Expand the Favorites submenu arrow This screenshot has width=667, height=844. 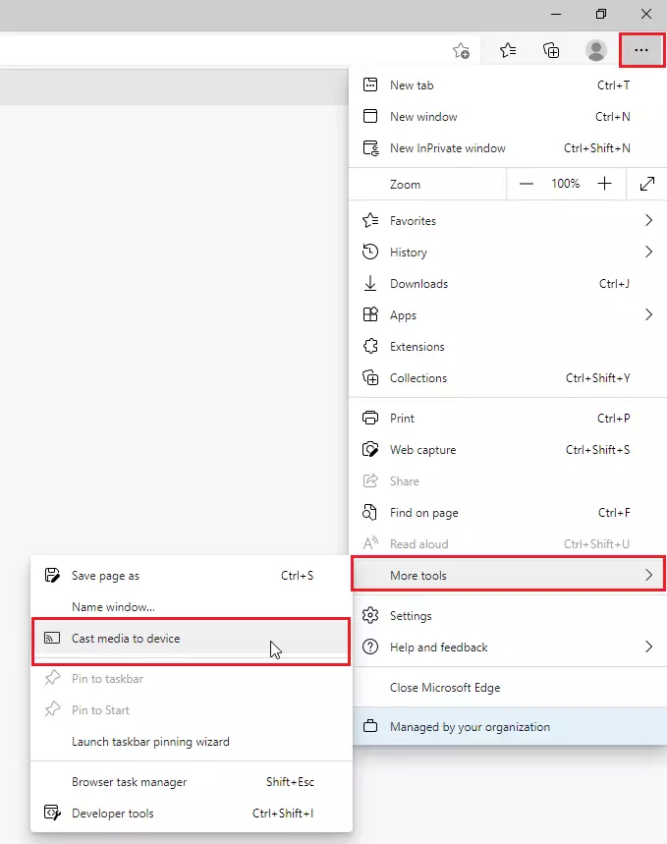coord(648,220)
